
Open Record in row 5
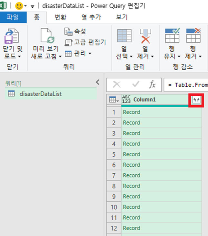tap(131, 154)
